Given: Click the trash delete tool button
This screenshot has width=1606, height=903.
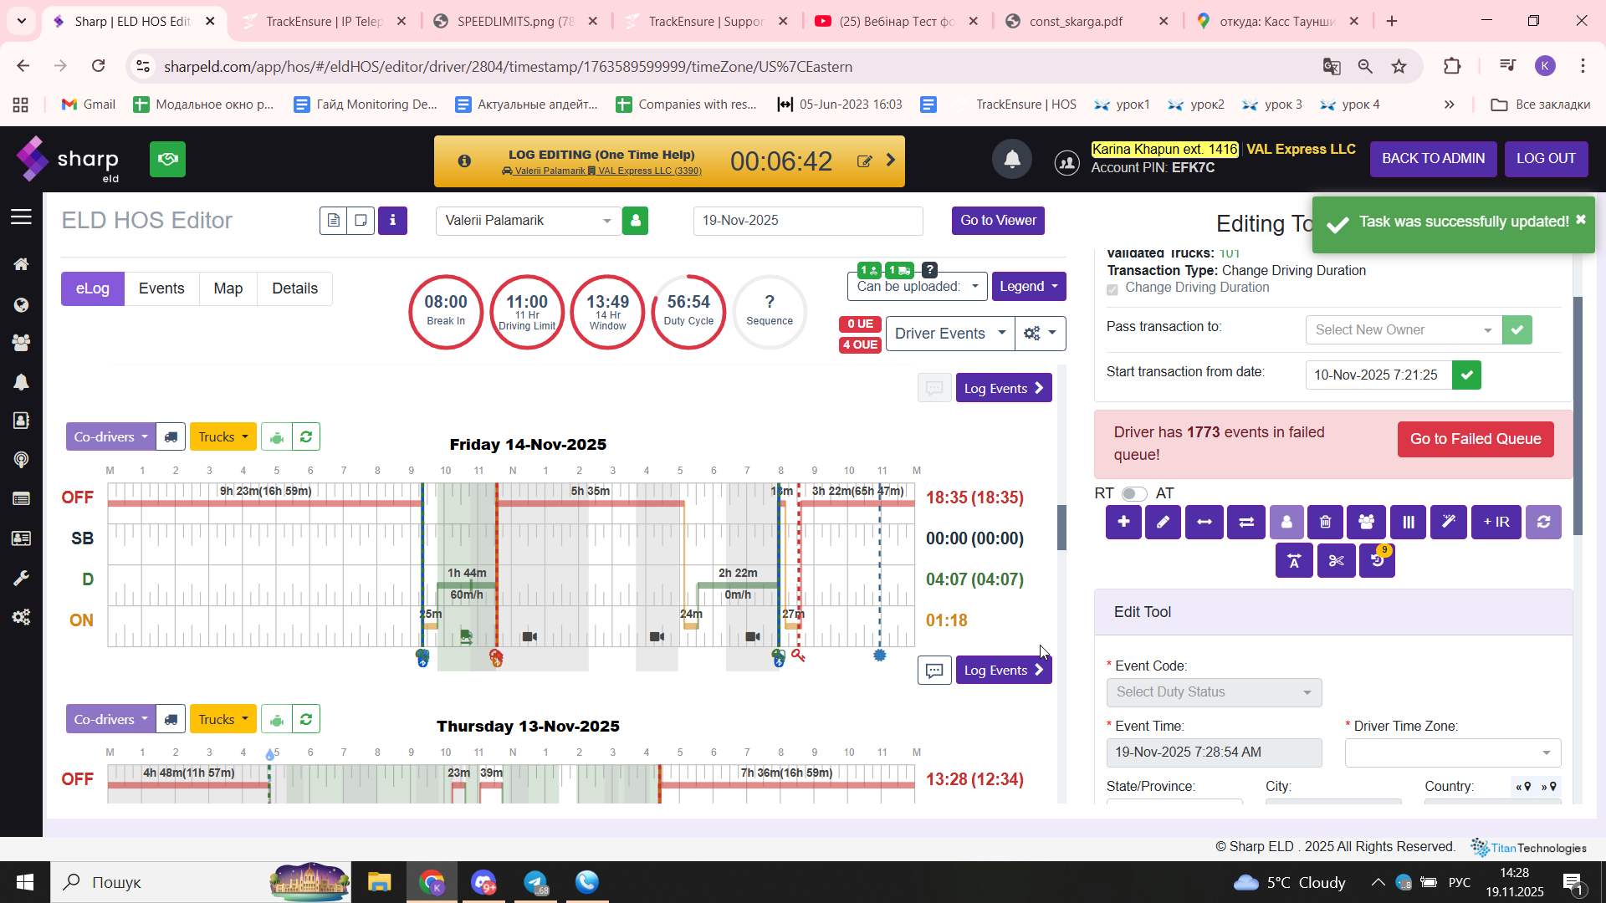Looking at the screenshot, I should click(1325, 523).
